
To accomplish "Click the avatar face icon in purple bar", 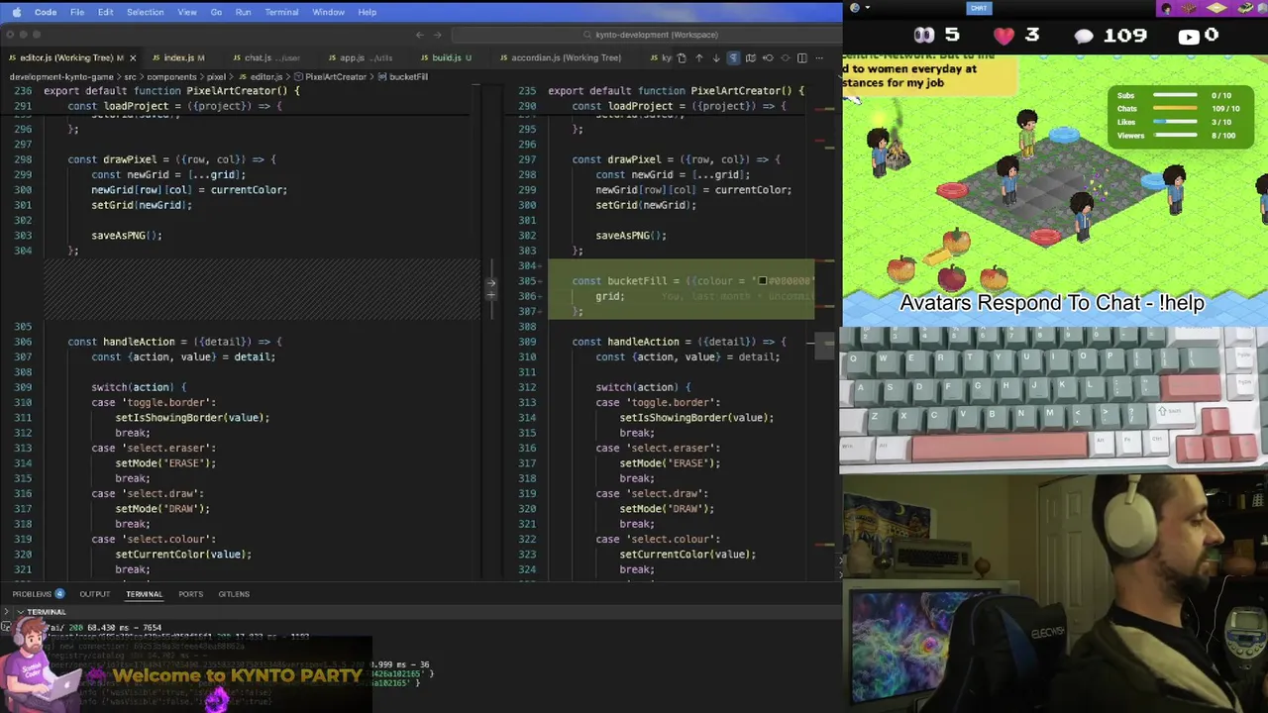I will point(1167,9).
